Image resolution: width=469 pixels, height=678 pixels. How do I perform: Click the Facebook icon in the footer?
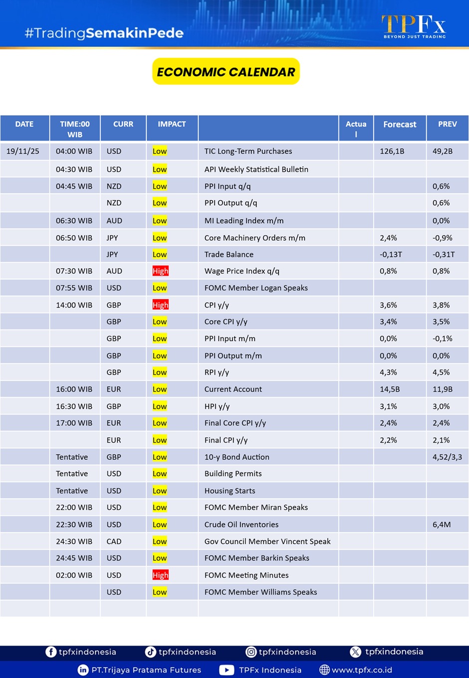[x=51, y=652]
